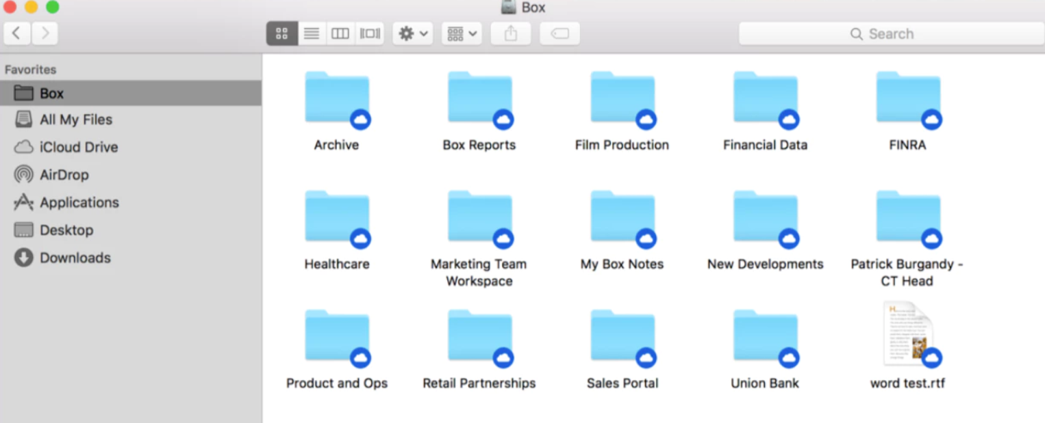Click the Union Bank name label
This screenshot has height=423, width=1045.
point(765,383)
